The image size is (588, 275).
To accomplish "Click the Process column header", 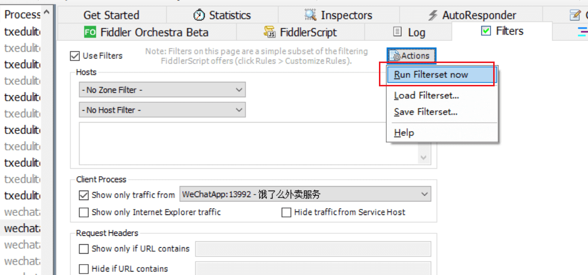I will coord(22,14).
